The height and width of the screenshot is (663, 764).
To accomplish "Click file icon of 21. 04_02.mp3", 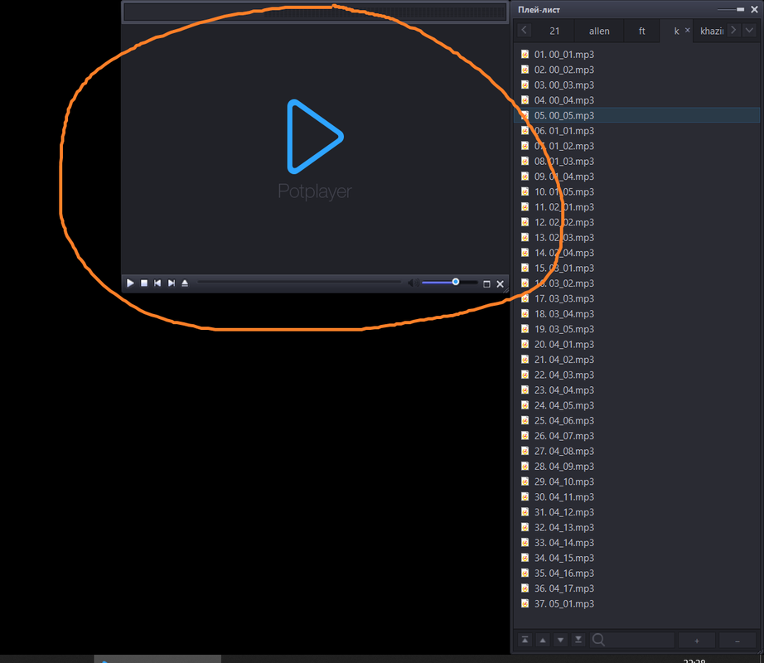I will click(x=525, y=359).
